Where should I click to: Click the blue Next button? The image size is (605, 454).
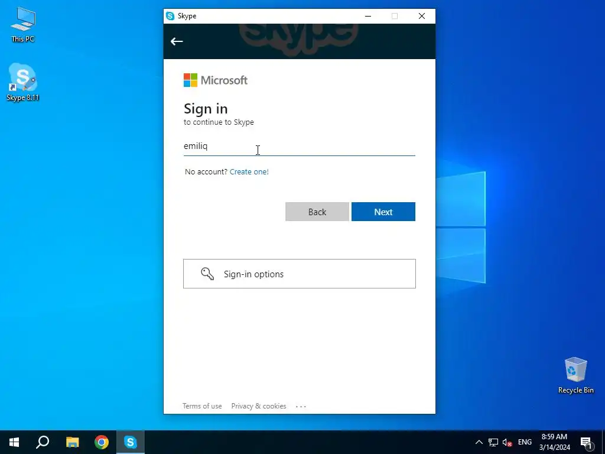383,212
